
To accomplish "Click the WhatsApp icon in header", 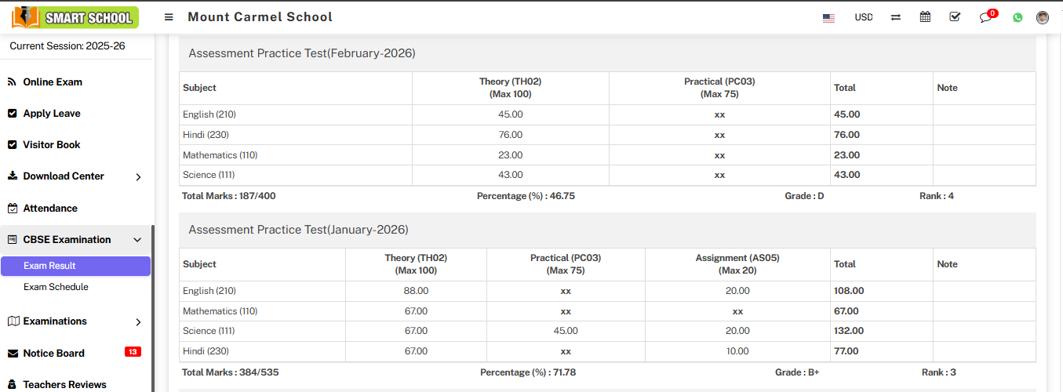I will (x=1017, y=17).
